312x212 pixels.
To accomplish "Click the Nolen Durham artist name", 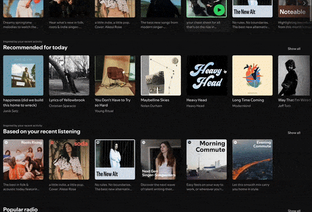I will (151, 106).
